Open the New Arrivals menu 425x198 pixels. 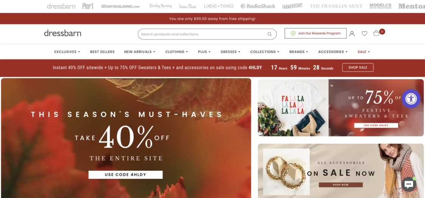[140, 52]
